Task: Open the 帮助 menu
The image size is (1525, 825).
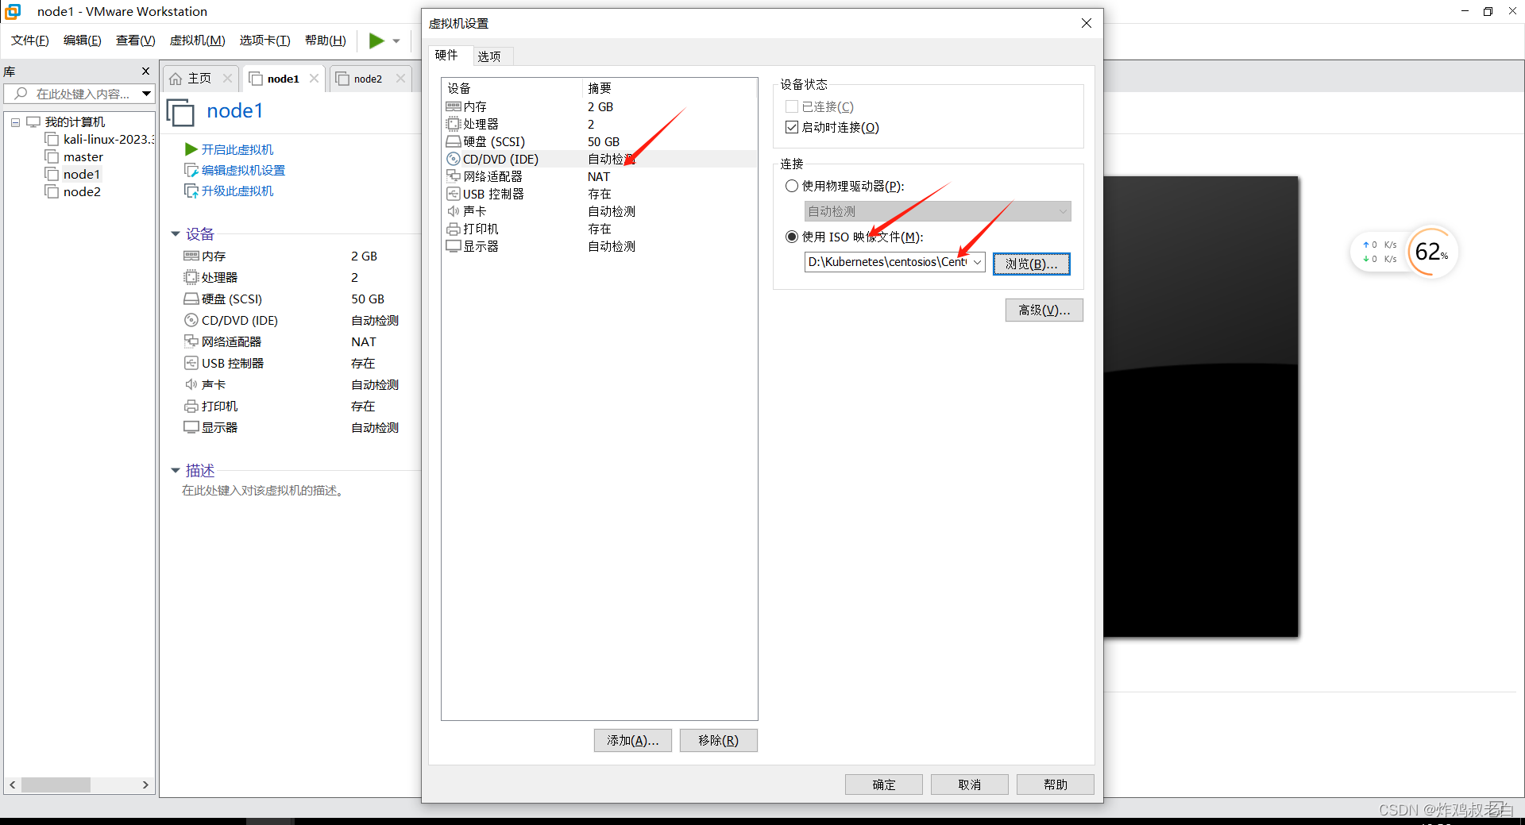Action: [x=326, y=40]
